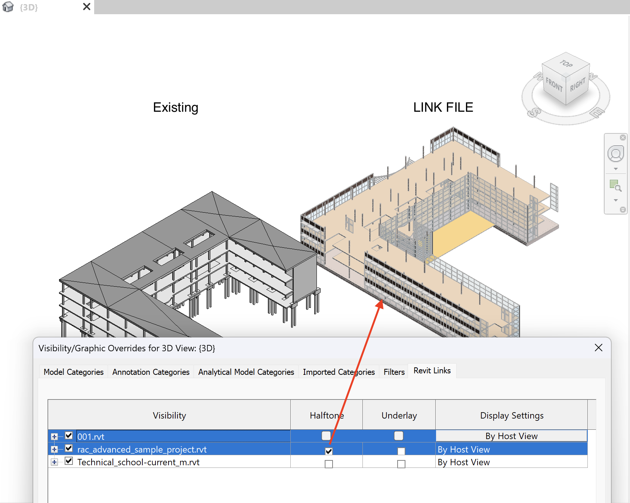Screen dimensions: 630x503
Task: Open the Imported Categories tab
Action: coord(339,372)
